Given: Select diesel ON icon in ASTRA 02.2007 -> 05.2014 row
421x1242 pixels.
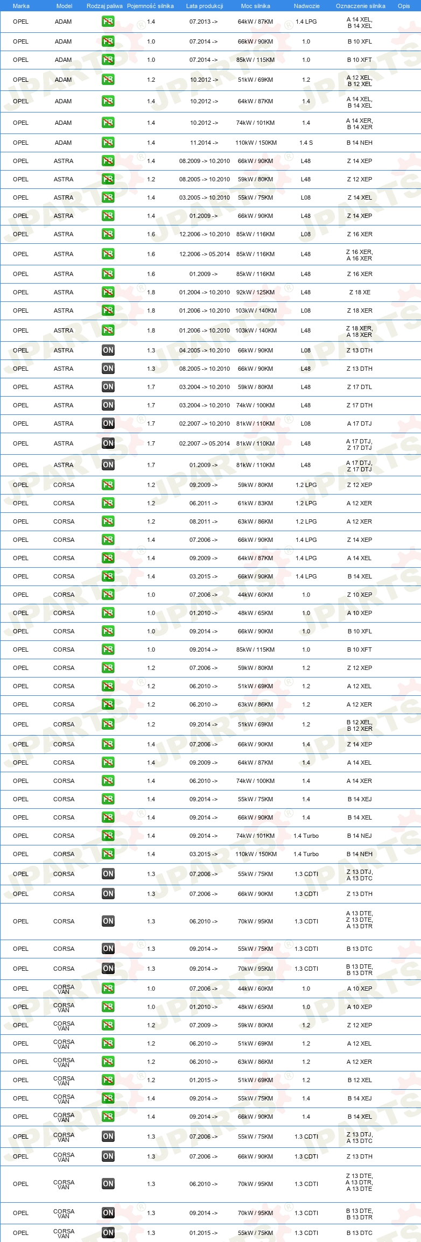Looking at the screenshot, I should tap(108, 443).
